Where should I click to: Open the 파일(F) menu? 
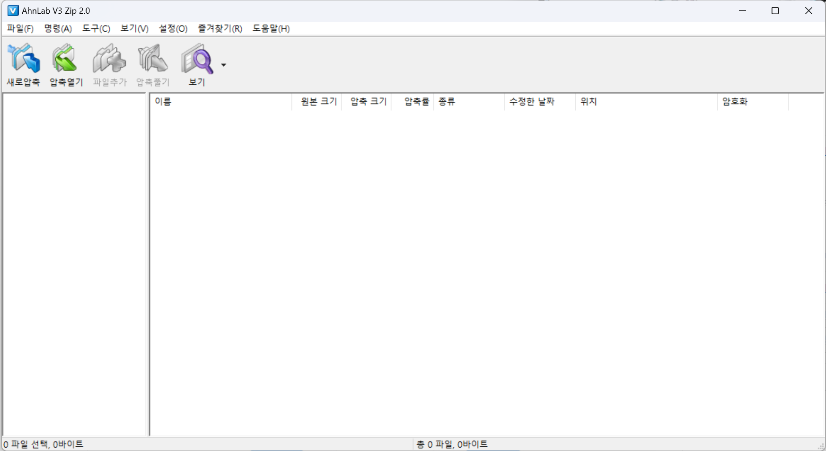[20, 28]
